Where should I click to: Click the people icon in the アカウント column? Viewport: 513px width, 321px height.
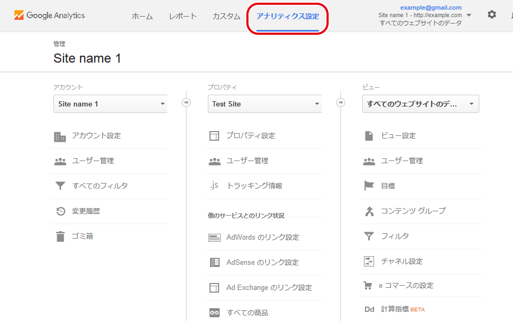pos(60,161)
